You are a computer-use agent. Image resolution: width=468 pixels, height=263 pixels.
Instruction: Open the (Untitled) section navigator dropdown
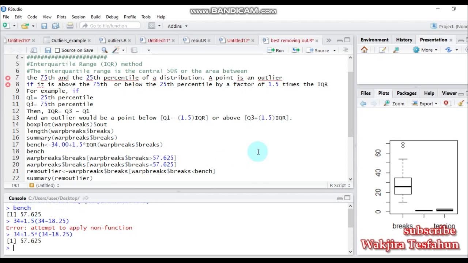coord(44,186)
